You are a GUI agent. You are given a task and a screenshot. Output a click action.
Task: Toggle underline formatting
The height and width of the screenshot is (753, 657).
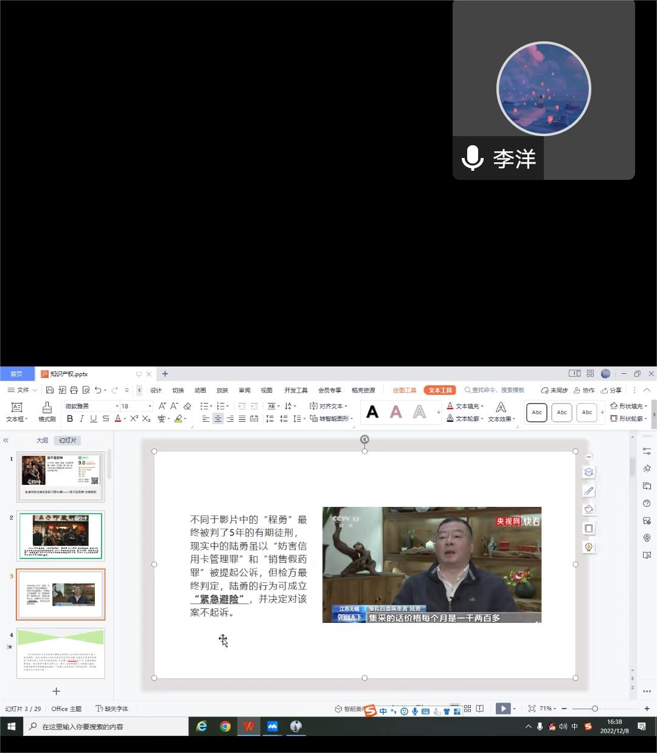click(93, 419)
